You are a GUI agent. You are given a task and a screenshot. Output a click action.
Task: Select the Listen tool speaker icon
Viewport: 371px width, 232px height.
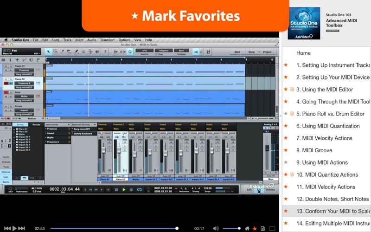click(97, 52)
